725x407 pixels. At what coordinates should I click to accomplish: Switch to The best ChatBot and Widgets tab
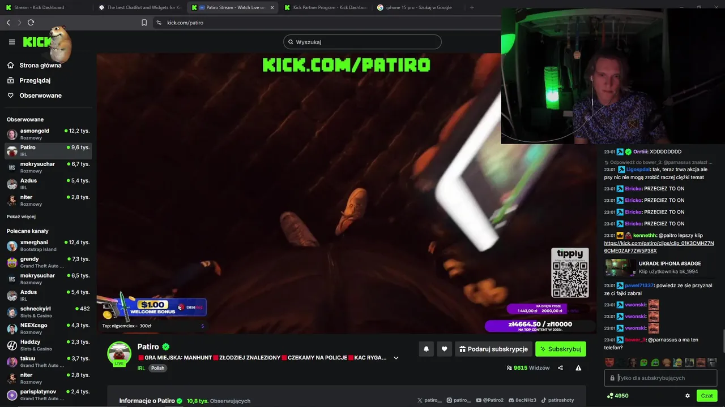[x=140, y=7]
